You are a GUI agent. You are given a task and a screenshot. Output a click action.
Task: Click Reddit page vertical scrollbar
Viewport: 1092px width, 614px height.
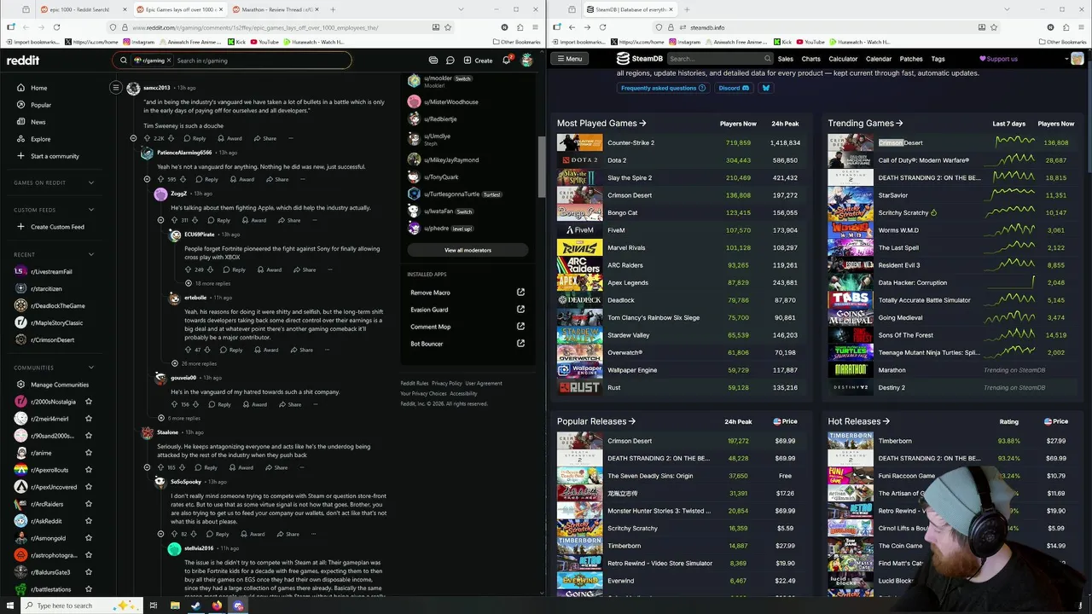[x=541, y=166]
